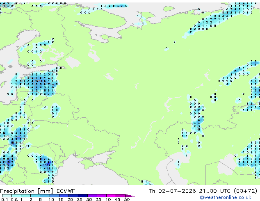
Task: Select the 10–15 mm blue legend swatch
Action: tap(54, 196)
